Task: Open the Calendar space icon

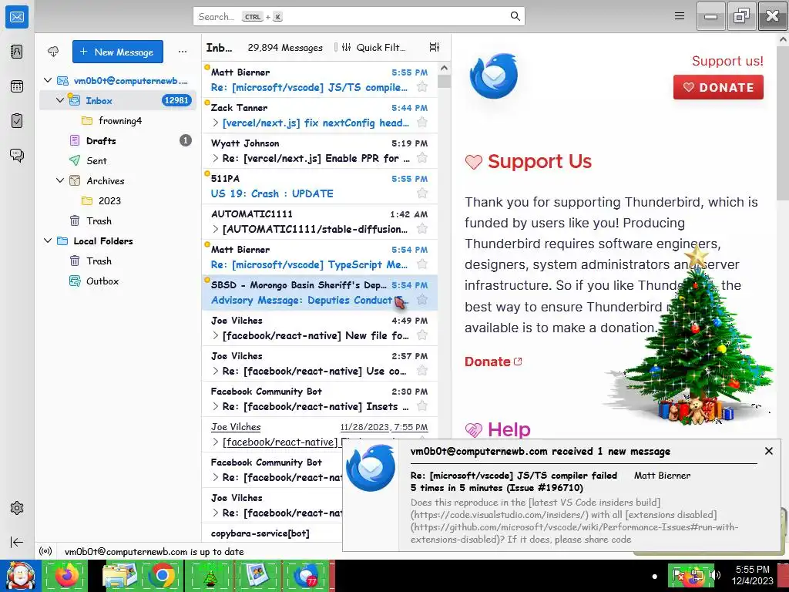Action: [x=17, y=86]
